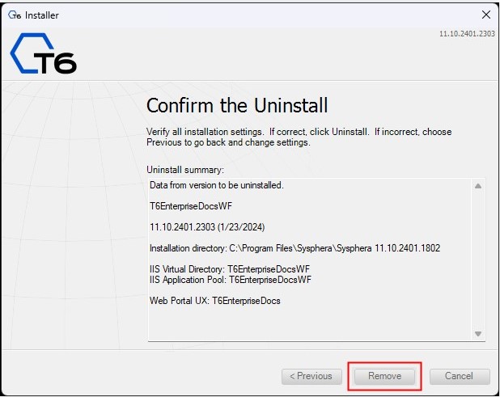Cancel the uninstall
Image resolution: width=500 pixels, height=397 pixels.
(460, 376)
